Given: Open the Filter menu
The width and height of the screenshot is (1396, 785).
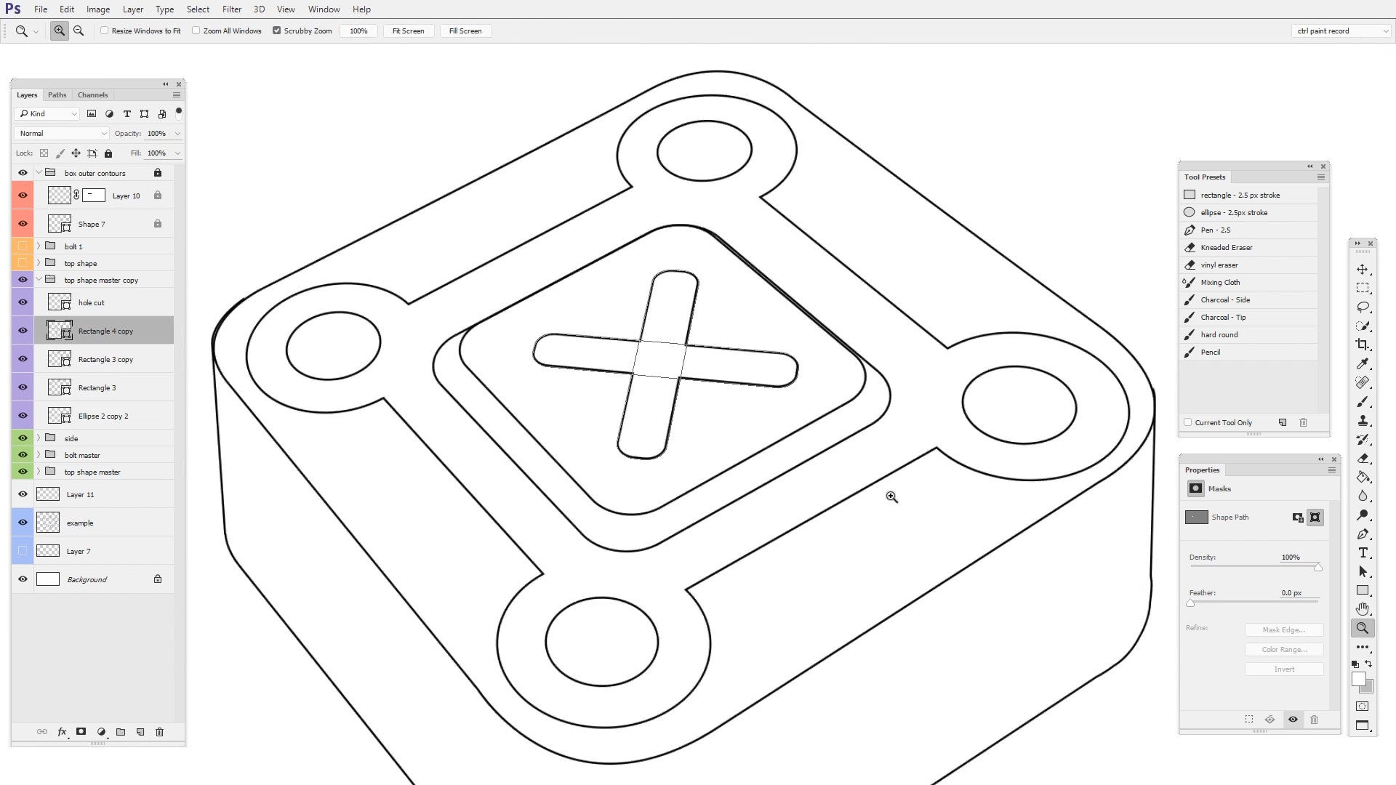Looking at the screenshot, I should 232,9.
